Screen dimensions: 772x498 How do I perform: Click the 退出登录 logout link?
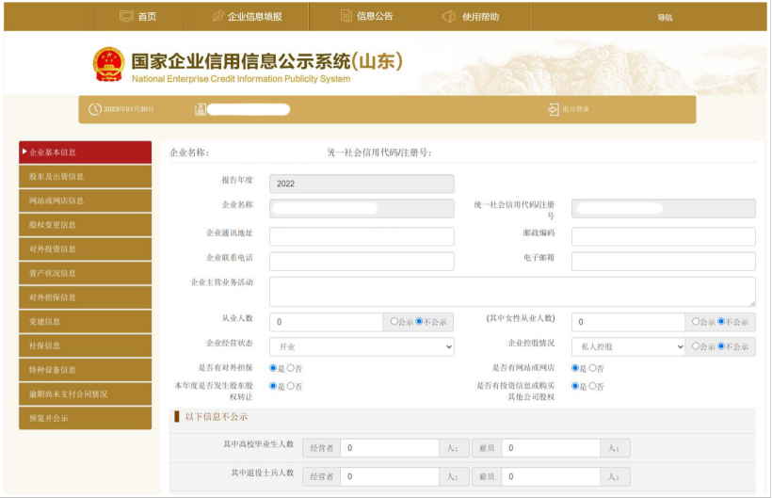575,109
